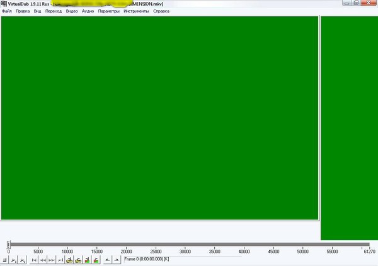The width and height of the screenshot is (378, 266).
Task: Jump to the start of the video
Action: click(34, 260)
